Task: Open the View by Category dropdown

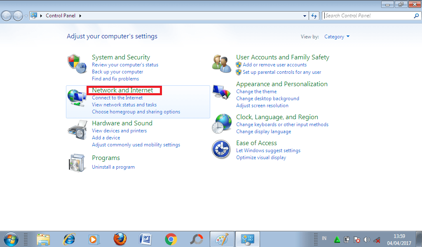Action: pos(337,37)
